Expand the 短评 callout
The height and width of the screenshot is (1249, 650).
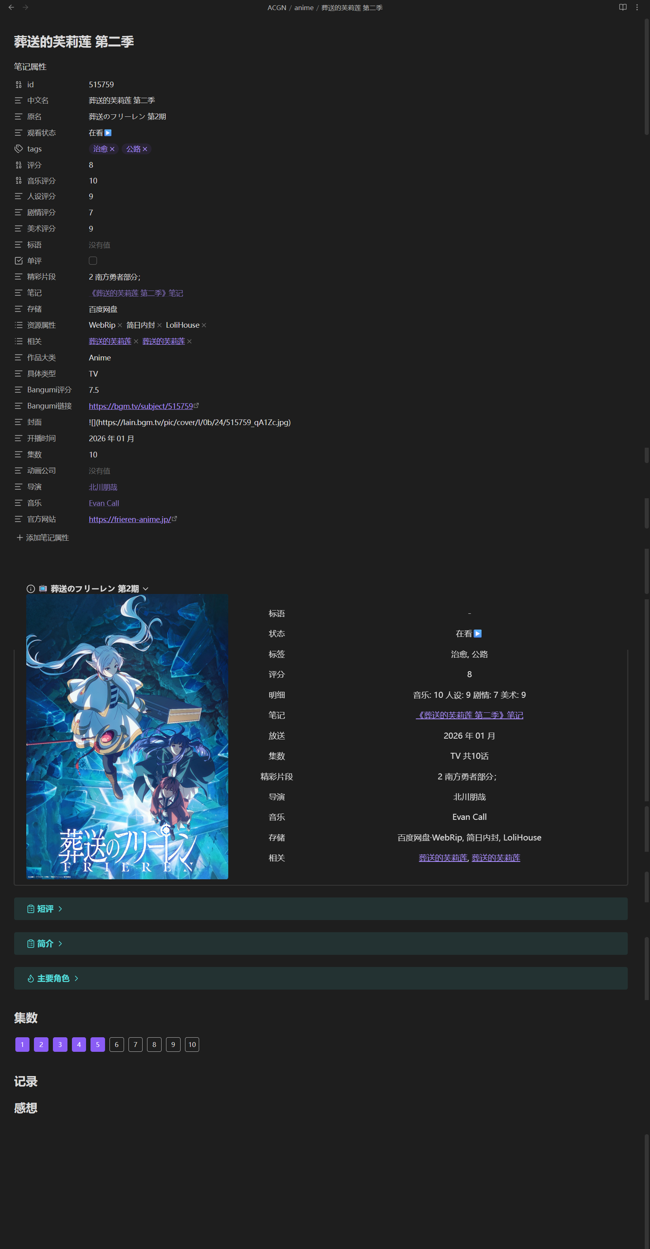pos(60,909)
